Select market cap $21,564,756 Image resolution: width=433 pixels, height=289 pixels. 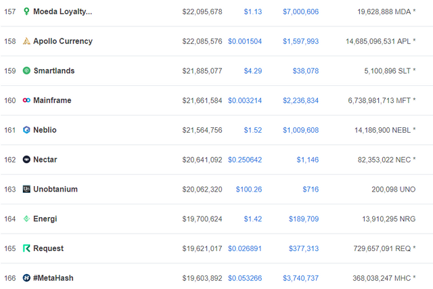click(202, 130)
